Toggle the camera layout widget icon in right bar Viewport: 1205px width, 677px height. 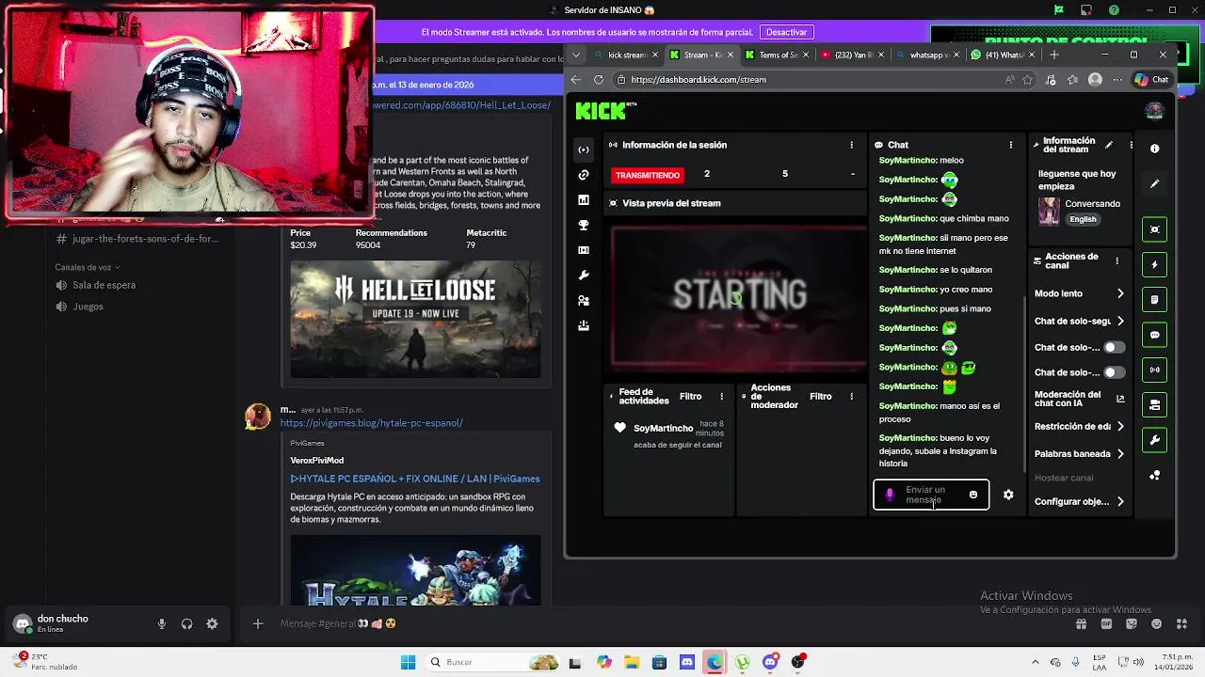click(x=1155, y=405)
